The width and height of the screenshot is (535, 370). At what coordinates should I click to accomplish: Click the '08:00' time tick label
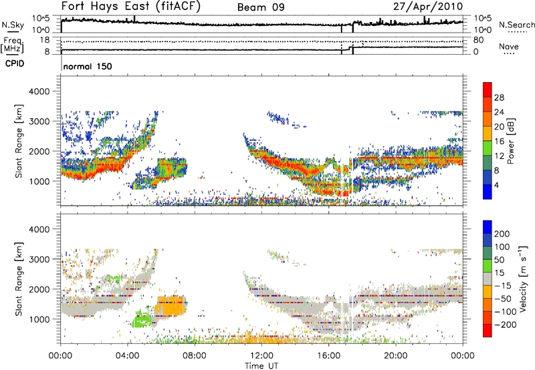(x=195, y=356)
